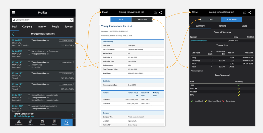The width and height of the screenshot is (263, 133).
Task: Clear the 'young innovations' search text
Action: tap(71, 20)
